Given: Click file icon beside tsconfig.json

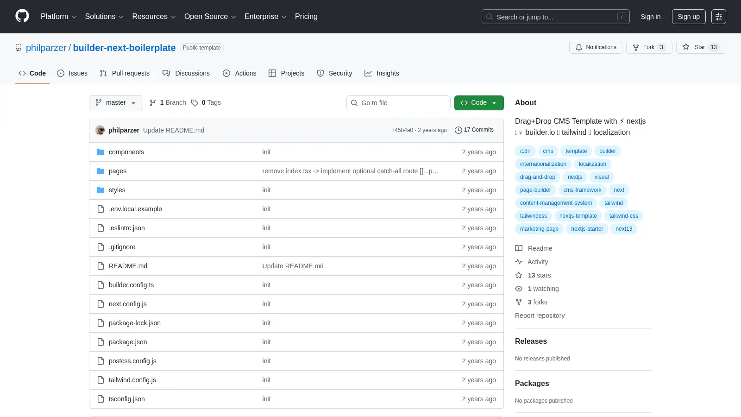Looking at the screenshot, I should click(100, 399).
